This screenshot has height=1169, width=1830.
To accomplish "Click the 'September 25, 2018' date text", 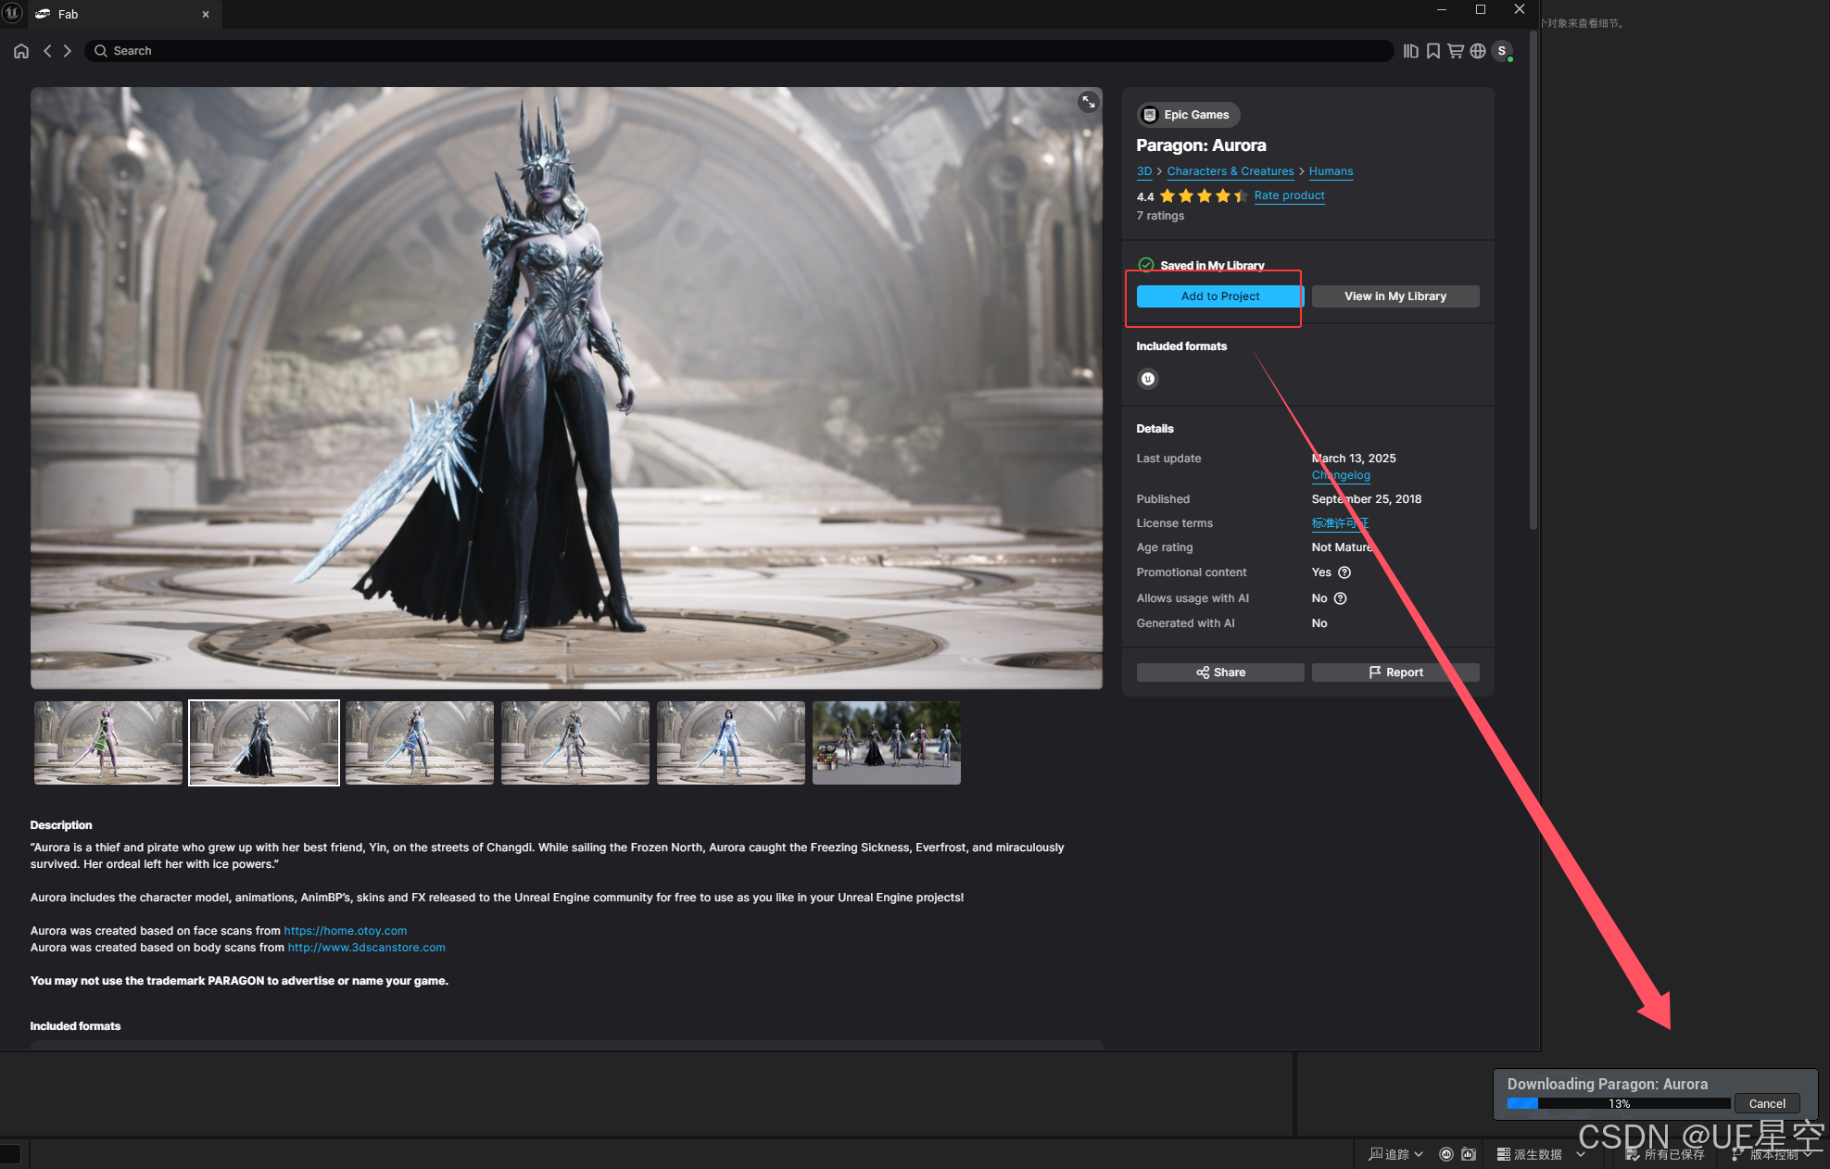I will tap(1367, 499).
